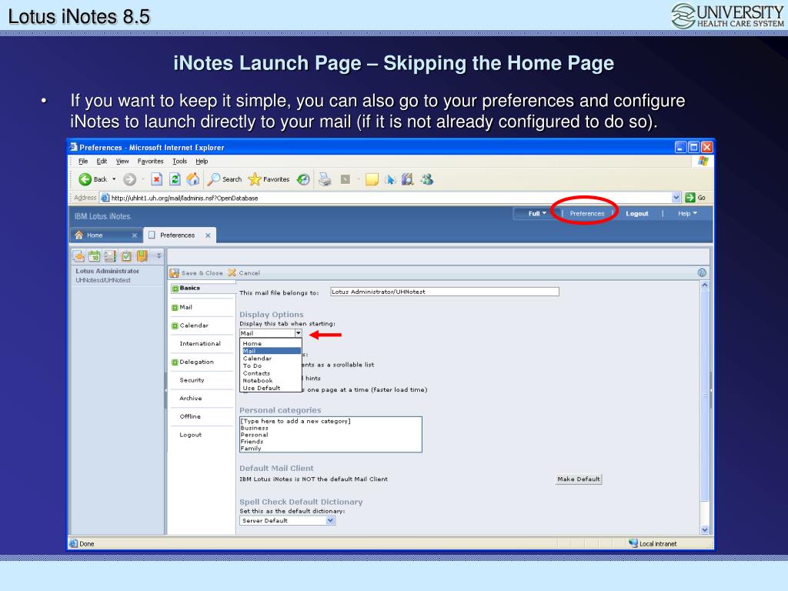
Task: Open the Tools menu
Action: pos(179,162)
